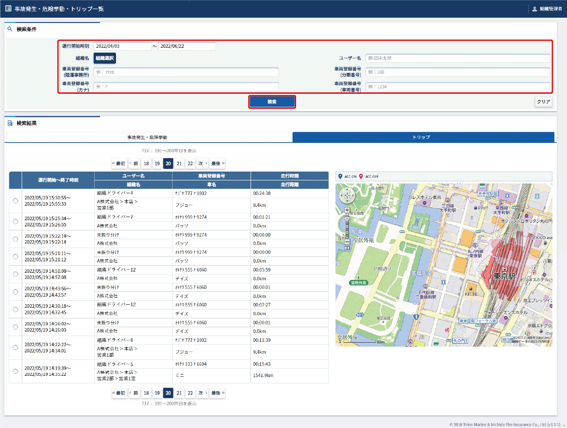Select the 15:30:55 trip radio button
Image resolution: width=567 pixels, height=428 pixels.
click(x=15, y=201)
